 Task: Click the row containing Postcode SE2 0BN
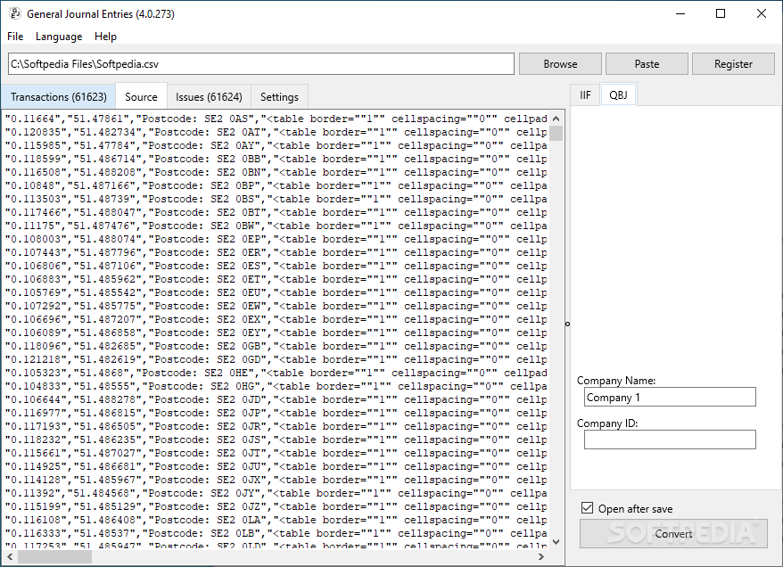pos(276,172)
